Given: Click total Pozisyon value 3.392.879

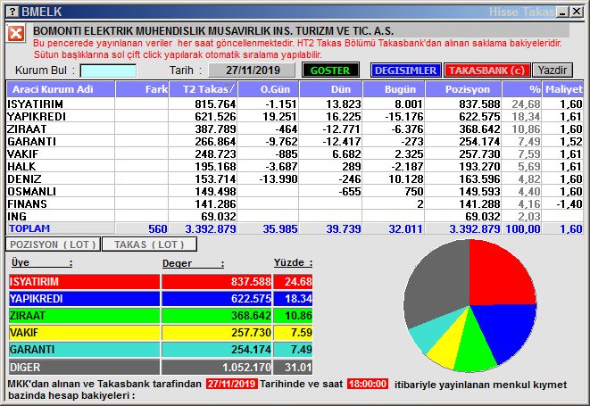Looking at the screenshot, I should click(475, 228).
